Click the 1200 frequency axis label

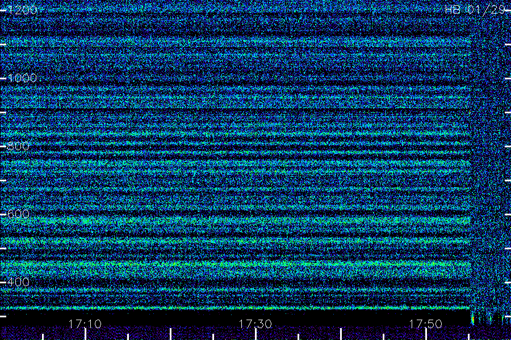tap(22, 10)
